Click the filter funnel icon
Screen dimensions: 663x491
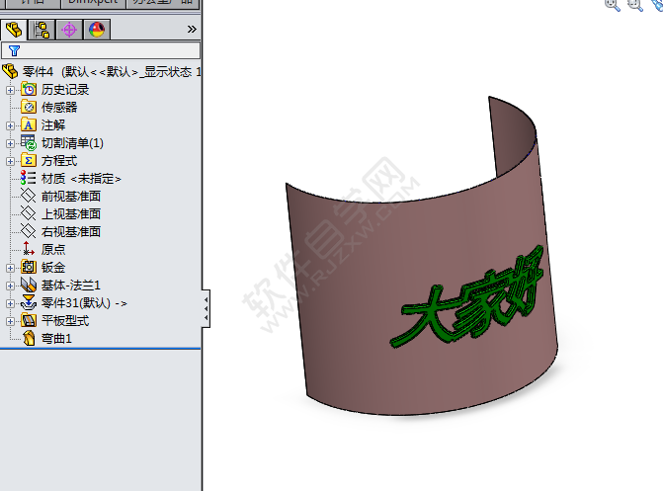[x=14, y=50]
